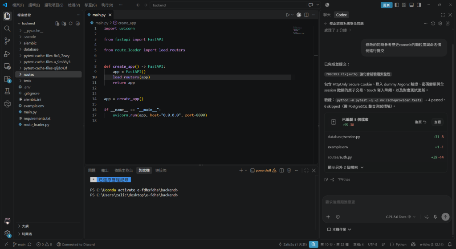Viewport: 456px width, 249px height.
Task: Open the Remote Explorer view
Action: click(7, 66)
